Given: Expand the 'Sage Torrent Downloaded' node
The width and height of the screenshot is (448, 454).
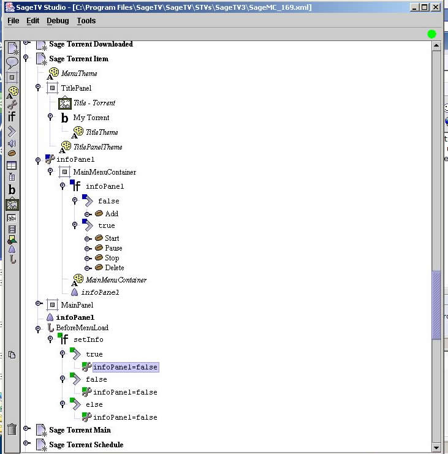Looking at the screenshot, I should click(26, 43).
